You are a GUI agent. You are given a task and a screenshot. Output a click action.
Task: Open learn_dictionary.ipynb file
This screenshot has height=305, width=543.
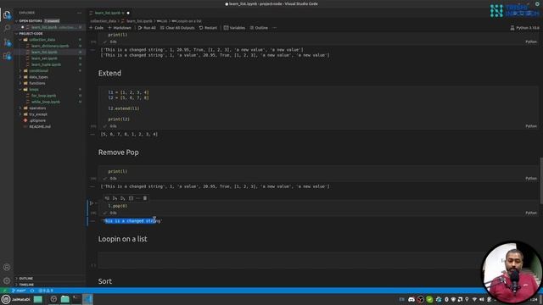(50, 46)
